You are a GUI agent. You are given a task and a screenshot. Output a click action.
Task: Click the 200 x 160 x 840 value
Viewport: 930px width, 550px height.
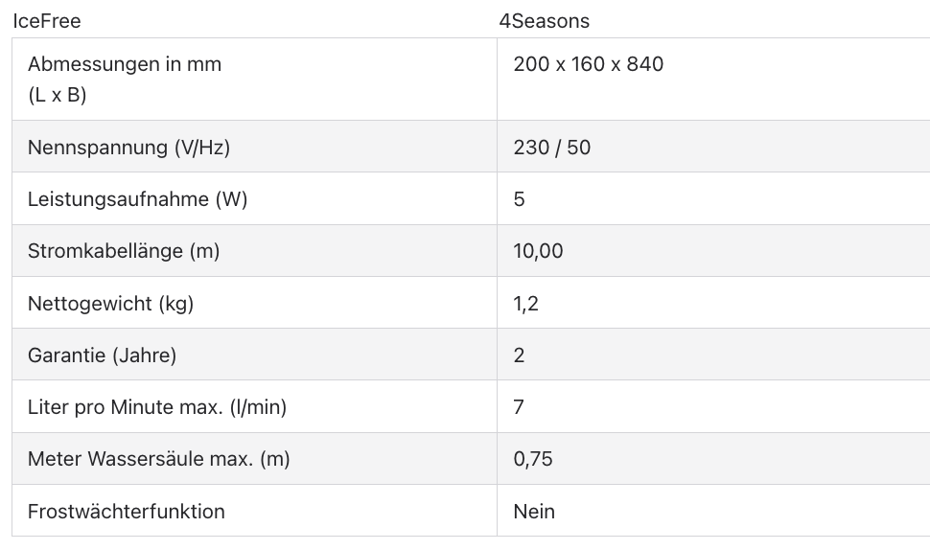click(589, 65)
